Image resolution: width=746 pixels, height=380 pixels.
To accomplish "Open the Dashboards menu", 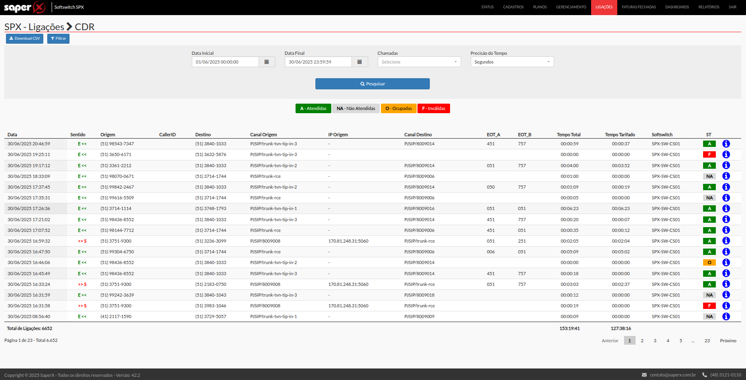I will click(x=677, y=7).
